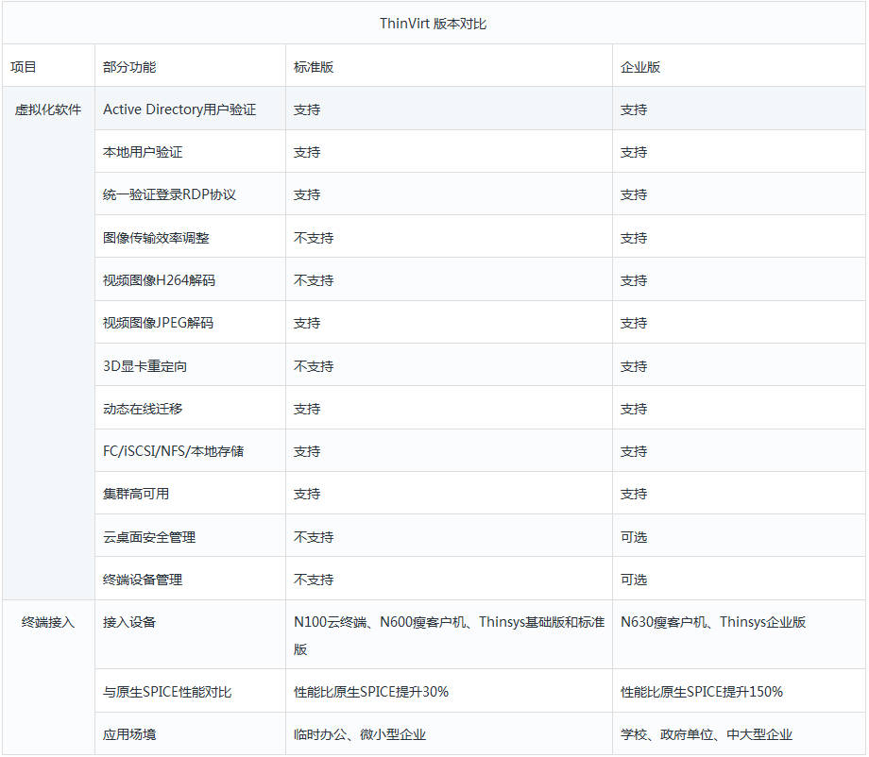Click the title 'ThinVirt 版本对比'

[x=433, y=24]
